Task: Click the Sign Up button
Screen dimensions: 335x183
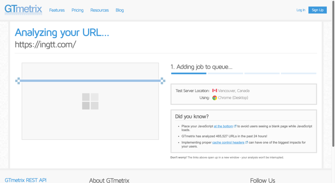Action: pos(317,10)
